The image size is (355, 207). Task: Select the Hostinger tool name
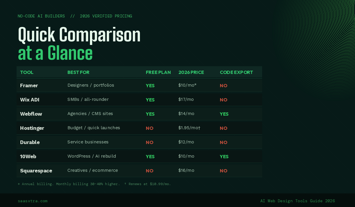pos(32,128)
